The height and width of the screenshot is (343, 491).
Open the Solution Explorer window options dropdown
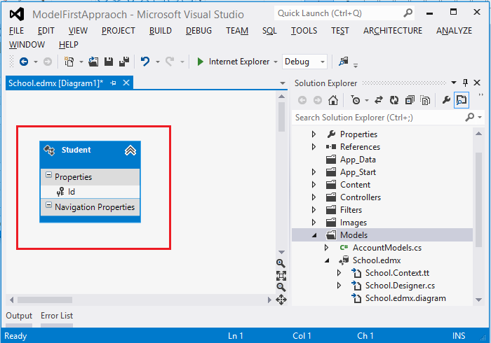(x=454, y=83)
